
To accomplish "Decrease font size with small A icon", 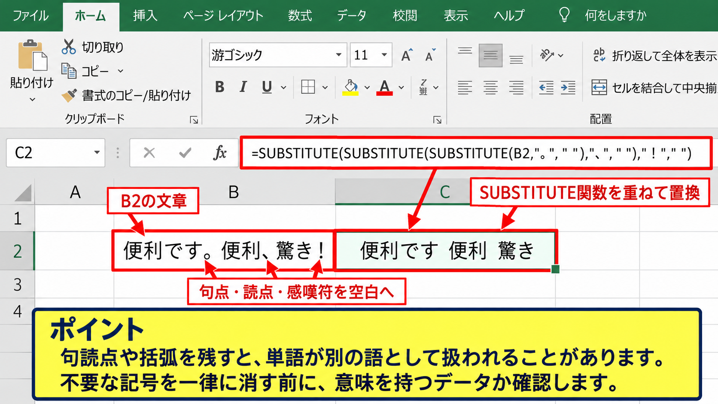I will tap(430, 55).
